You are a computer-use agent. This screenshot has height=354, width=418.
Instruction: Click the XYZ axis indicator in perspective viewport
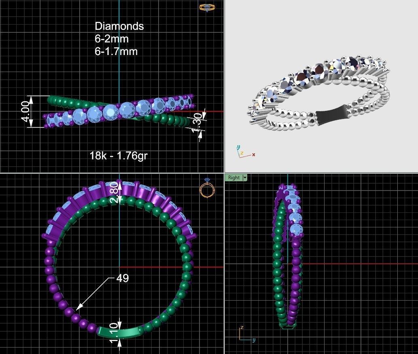[246, 152]
